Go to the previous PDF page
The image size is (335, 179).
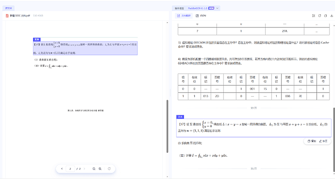[x=62, y=168]
